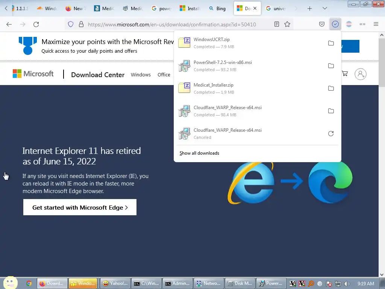Show completed Cloudflare WARP msi in folder
385x289 pixels.
point(331,111)
